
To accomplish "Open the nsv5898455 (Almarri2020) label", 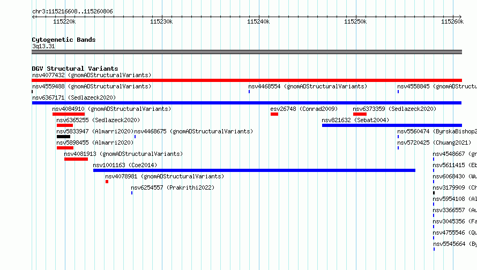I will click(95, 142).
